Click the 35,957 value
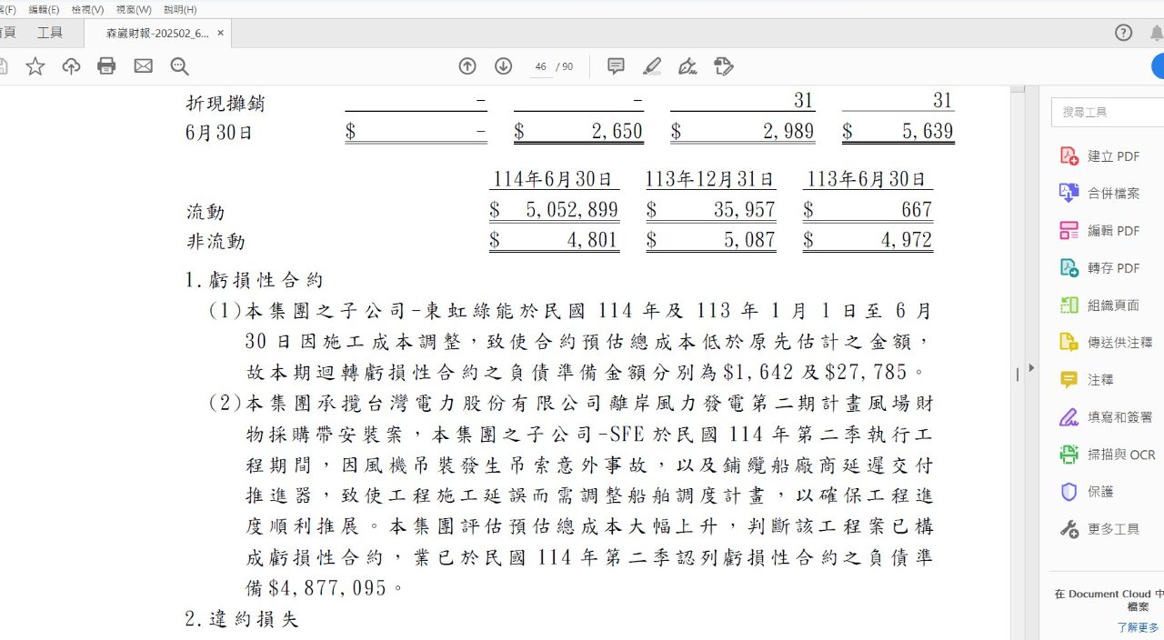Screen dimensions: 1164x640 tap(745, 210)
